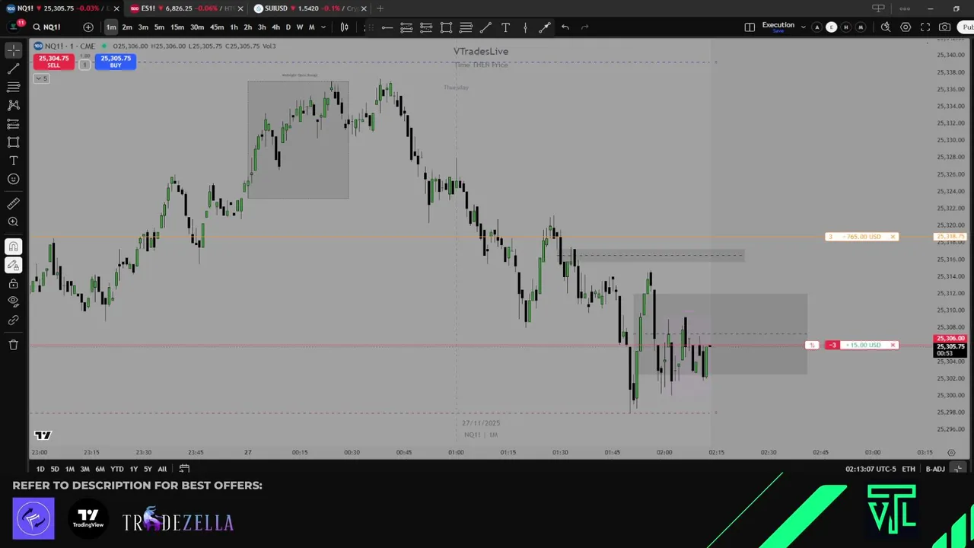Close the +765.00 USD order label
Image resolution: width=974 pixels, height=548 pixels.
(x=893, y=237)
